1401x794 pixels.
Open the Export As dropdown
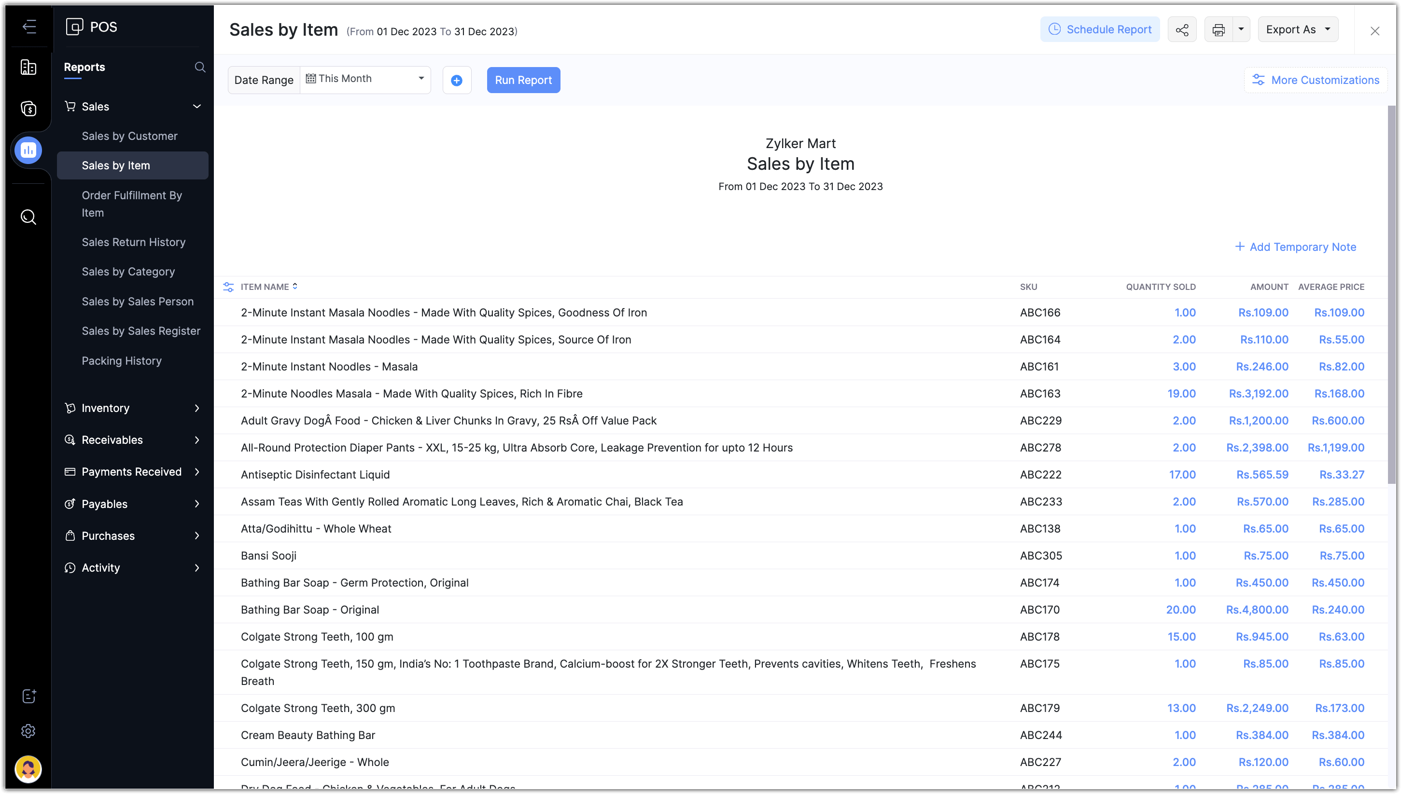click(1297, 30)
